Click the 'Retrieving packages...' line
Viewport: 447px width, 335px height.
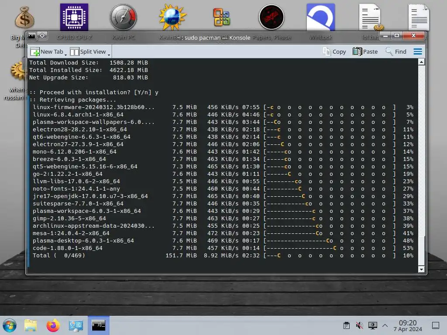coord(73,100)
